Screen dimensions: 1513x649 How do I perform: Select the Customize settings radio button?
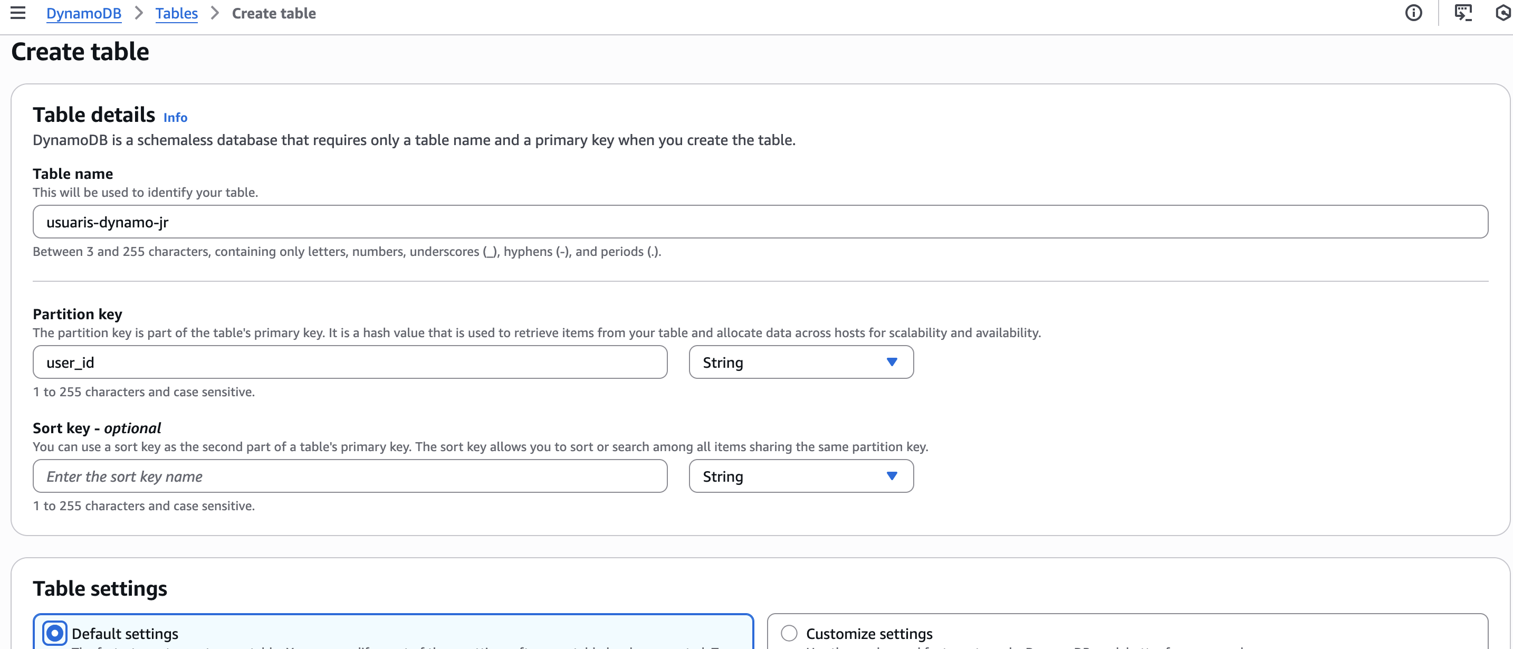(x=789, y=633)
